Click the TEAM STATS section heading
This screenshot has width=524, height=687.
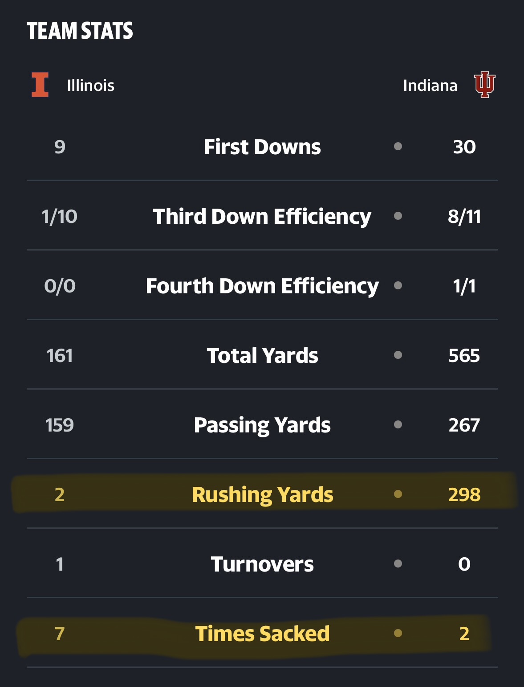point(80,31)
